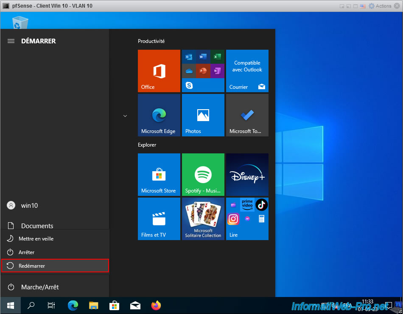Open Microsoft Store from the taskbar
Screen dimensions: 403x314
point(115,306)
